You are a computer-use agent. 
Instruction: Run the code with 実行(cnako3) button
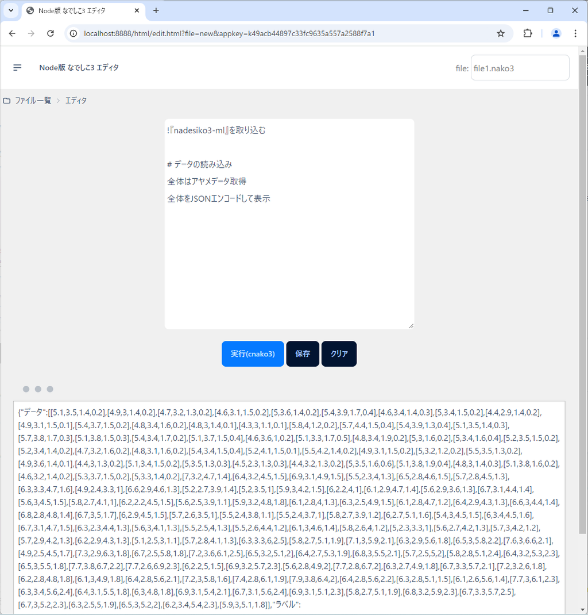253,354
